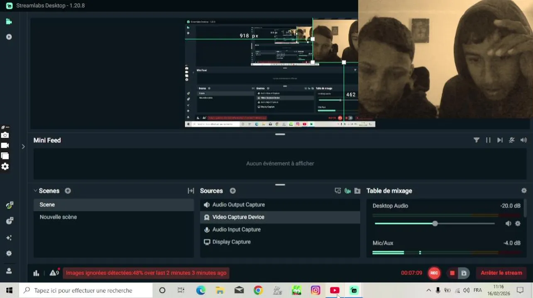The image size is (533, 298).
Task: Open Google Chrome from taskbar
Action: pyautogui.click(x=258, y=291)
